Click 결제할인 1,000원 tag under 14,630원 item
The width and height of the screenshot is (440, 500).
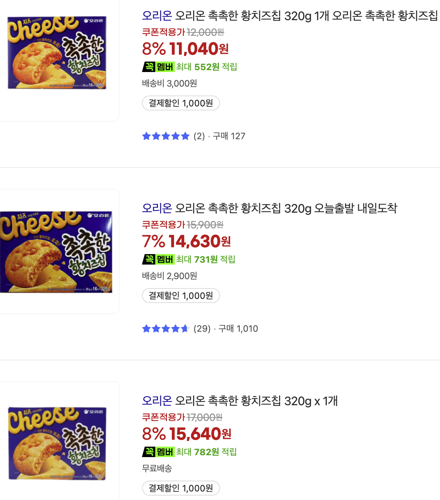[x=181, y=296]
